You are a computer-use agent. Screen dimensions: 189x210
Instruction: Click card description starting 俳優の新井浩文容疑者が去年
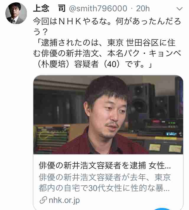pyautogui.click(x=105, y=182)
